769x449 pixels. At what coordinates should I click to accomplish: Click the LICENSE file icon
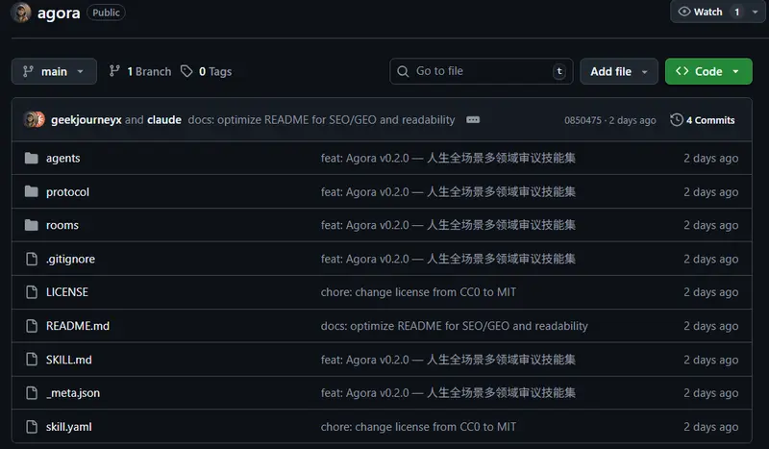coord(32,292)
